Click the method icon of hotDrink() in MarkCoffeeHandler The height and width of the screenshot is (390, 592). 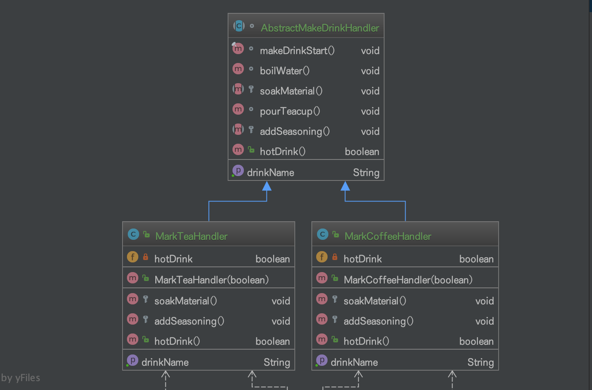coord(322,339)
